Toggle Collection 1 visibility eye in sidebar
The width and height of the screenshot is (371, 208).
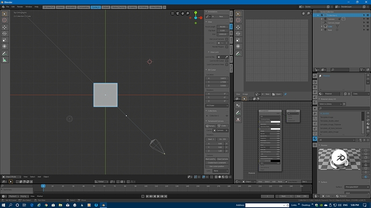(227, 116)
